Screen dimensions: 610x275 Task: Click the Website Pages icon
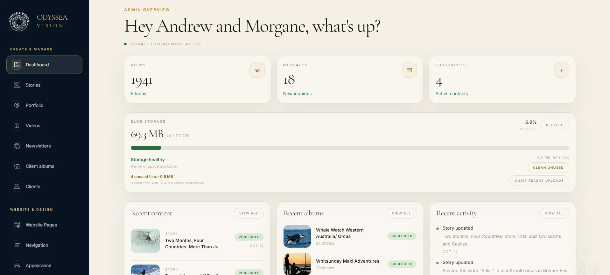coord(17,225)
